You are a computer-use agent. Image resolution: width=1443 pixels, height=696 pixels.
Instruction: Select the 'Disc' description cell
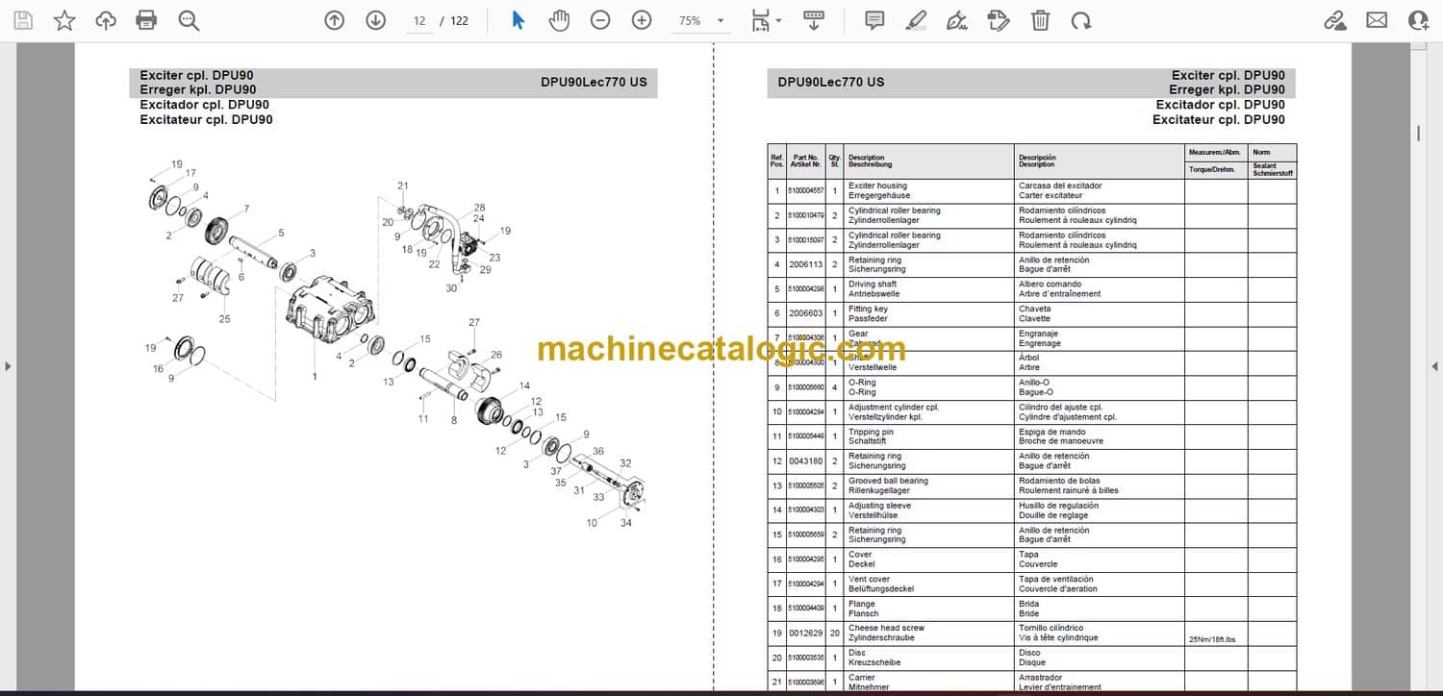pos(928,659)
